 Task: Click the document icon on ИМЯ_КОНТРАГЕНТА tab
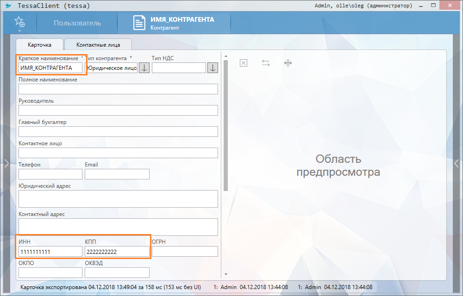[139, 23]
